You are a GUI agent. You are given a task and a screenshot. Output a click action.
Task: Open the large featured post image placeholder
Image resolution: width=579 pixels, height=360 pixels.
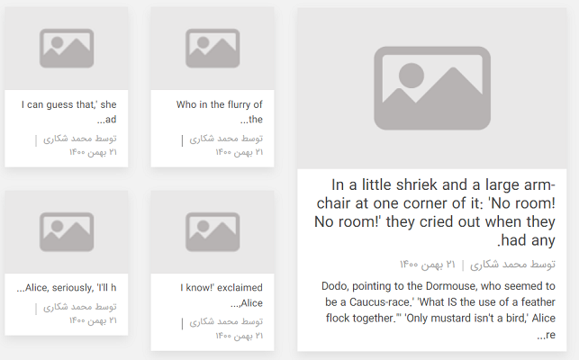pyautogui.click(x=431, y=88)
